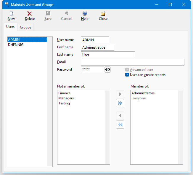Select Administrators in Member of list
This screenshot has height=175, width=193.
(143, 93)
